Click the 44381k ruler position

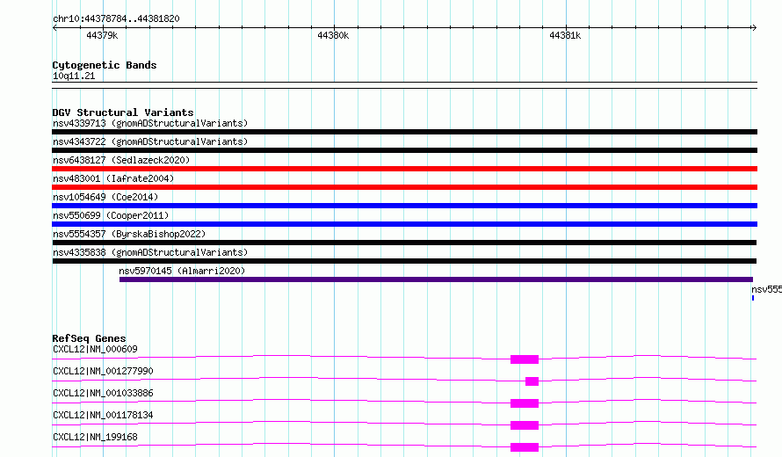pyautogui.click(x=565, y=35)
